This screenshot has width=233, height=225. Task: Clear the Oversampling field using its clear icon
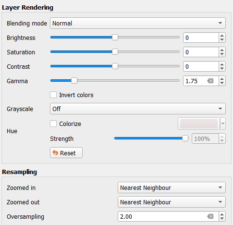point(210,216)
